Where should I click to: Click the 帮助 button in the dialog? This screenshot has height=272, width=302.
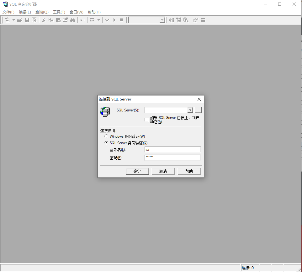click(x=189, y=171)
